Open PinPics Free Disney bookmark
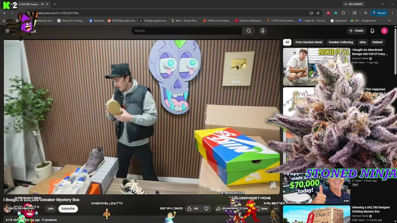 click(x=216, y=21)
